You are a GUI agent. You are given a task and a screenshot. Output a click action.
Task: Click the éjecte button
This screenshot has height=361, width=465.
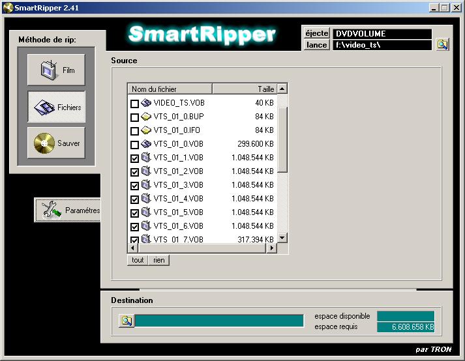click(317, 33)
